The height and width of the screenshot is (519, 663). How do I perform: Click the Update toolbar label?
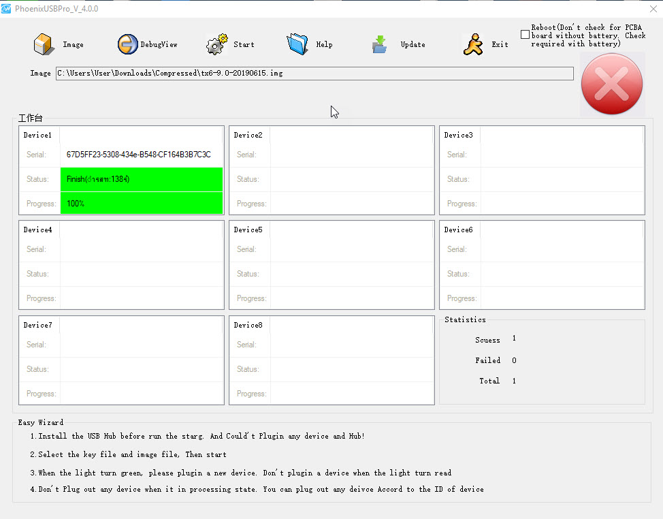click(x=413, y=44)
